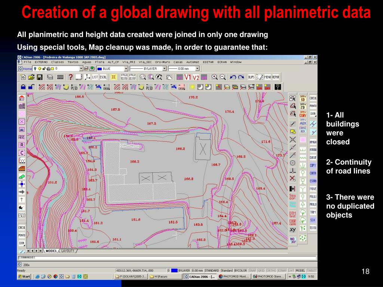
Task: Switch to the MODEL tab
Action: click(x=51, y=251)
